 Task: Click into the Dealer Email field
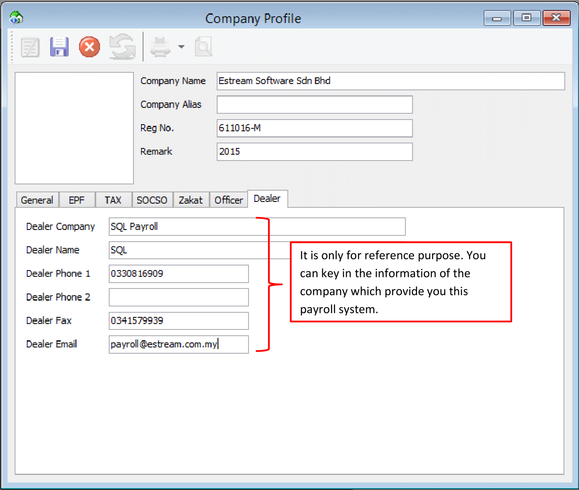[x=179, y=345]
